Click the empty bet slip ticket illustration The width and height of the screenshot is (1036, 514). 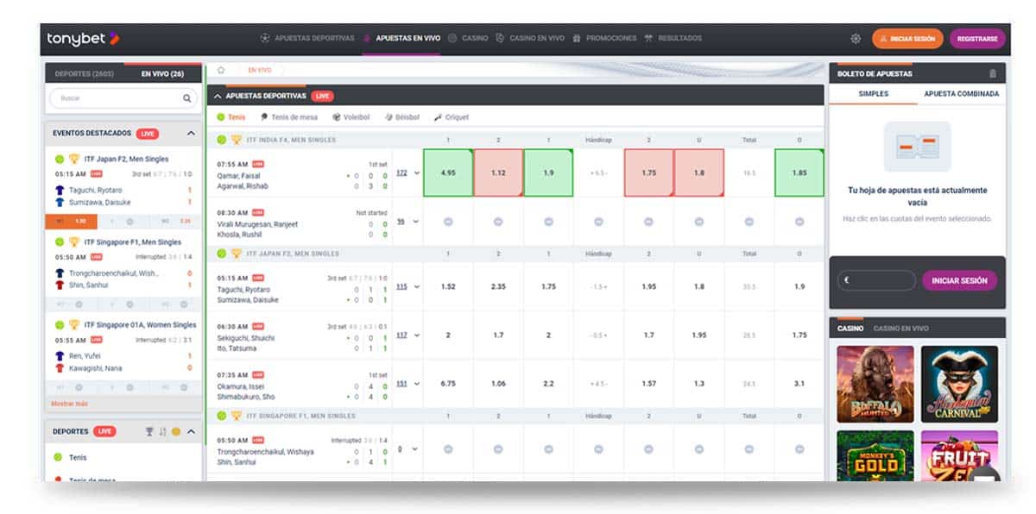[917, 146]
